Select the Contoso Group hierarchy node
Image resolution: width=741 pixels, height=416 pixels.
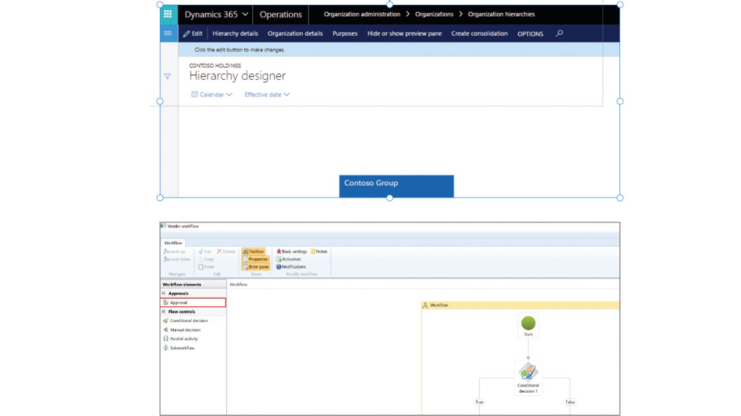[x=397, y=186]
